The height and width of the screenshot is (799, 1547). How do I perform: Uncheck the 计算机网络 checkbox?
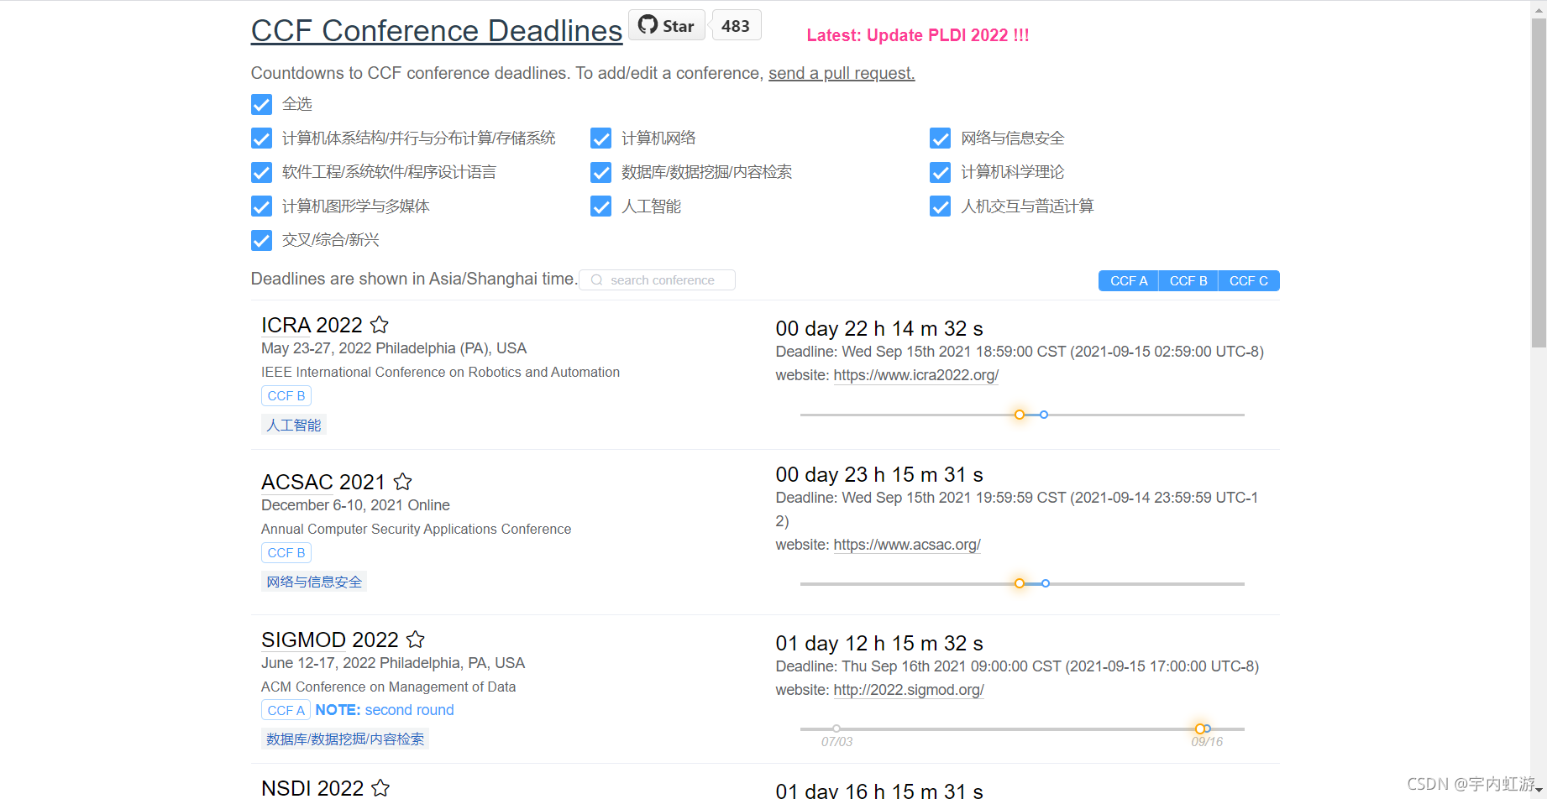[x=600, y=138]
